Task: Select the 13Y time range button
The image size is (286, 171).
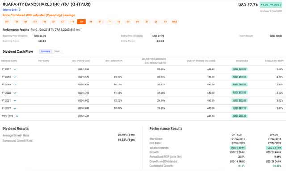Action: 54,22
